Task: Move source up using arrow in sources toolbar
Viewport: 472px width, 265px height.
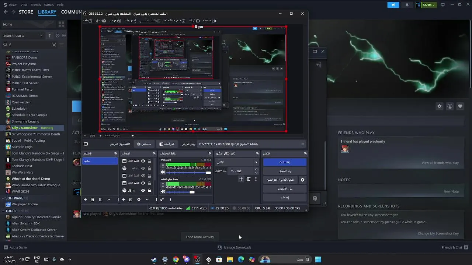Action: (147, 199)
